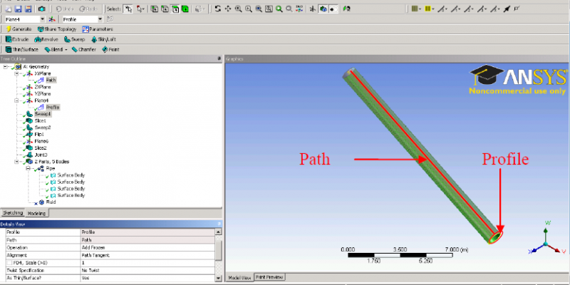
Task: Click the black pin icon in toolbar
Action: pyautogui.click(x=507, y=9)
